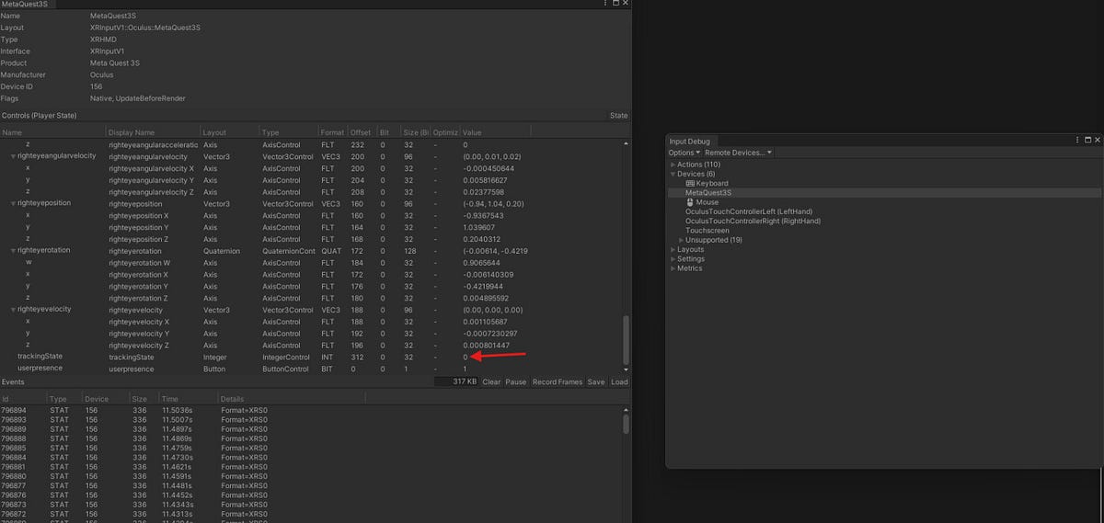Open the Options dropdown

pyautogui.click(x=684, y=153)
